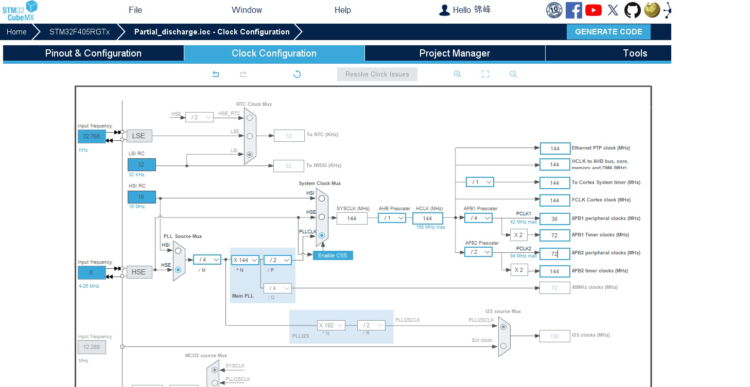This screenshot has height=387, width=750.
Task: Open the 10th anniversary badge icon
Action: 554,10
